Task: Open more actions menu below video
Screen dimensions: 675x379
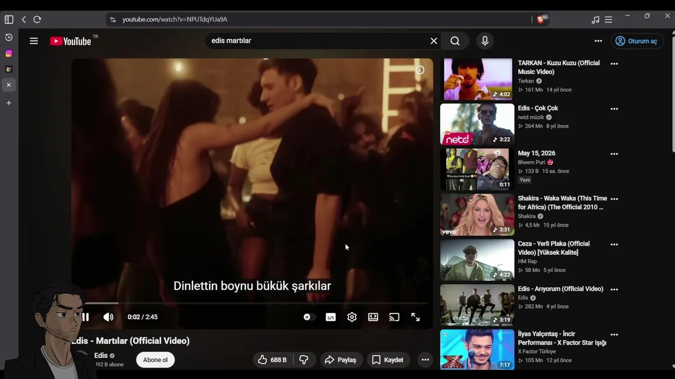Action: [425, 360]
